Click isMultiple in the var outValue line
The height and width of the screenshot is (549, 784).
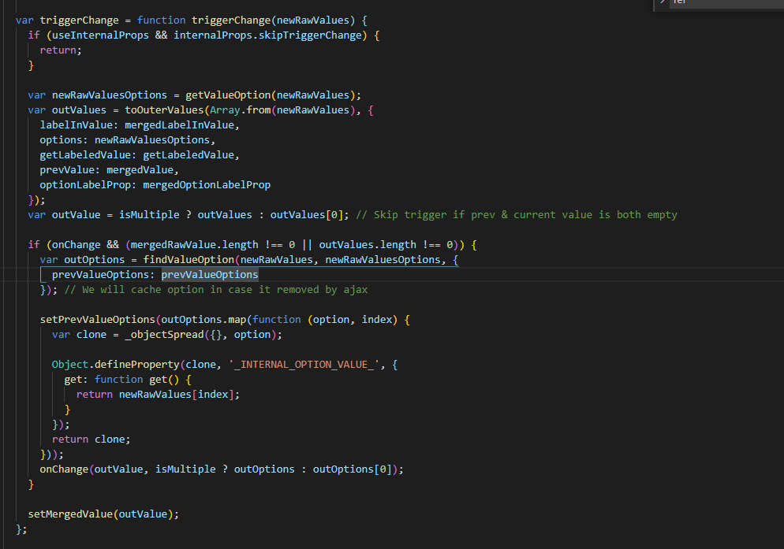click(149, 215)
